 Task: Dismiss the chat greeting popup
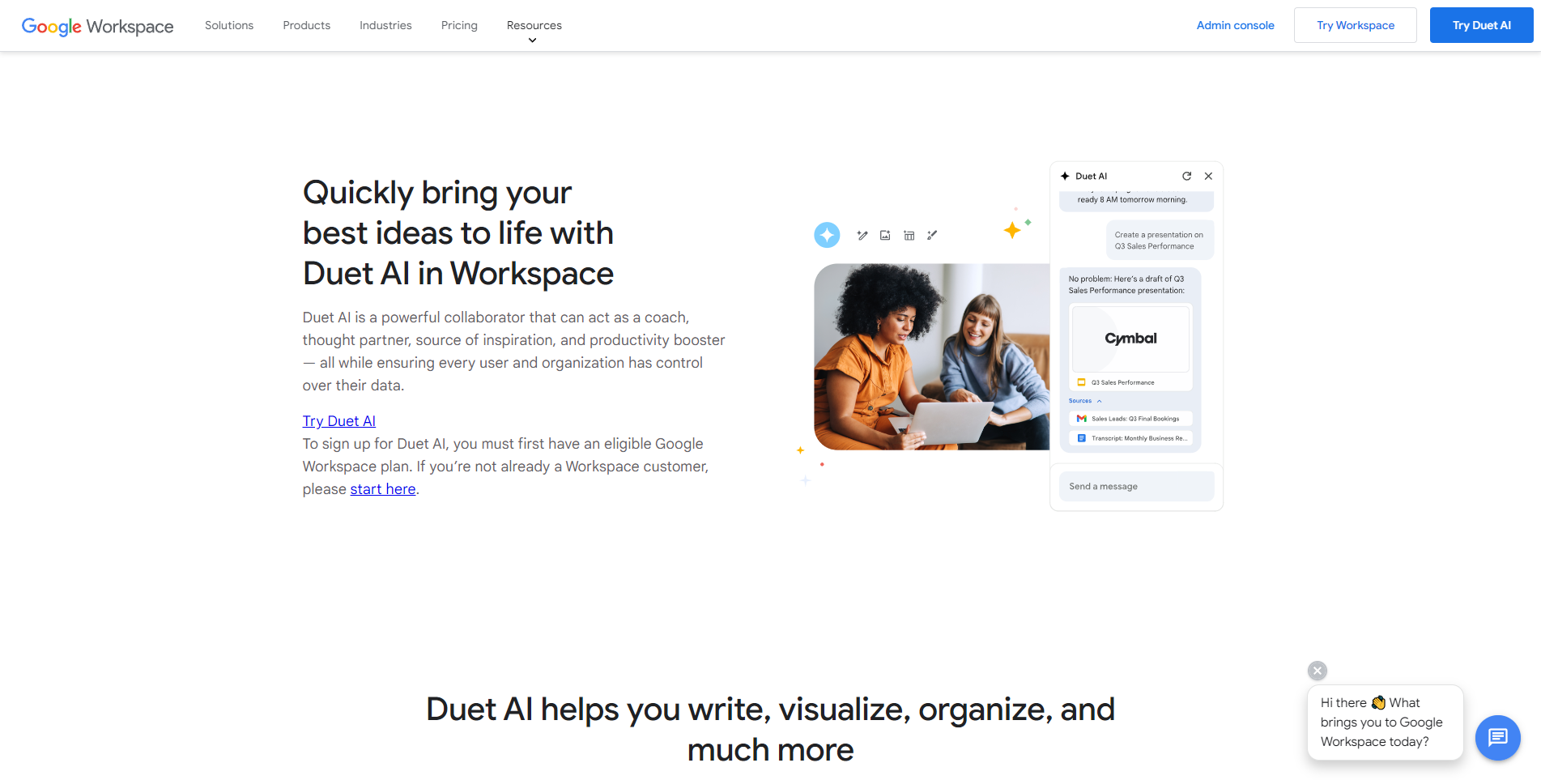click(x=1318, y=671)
